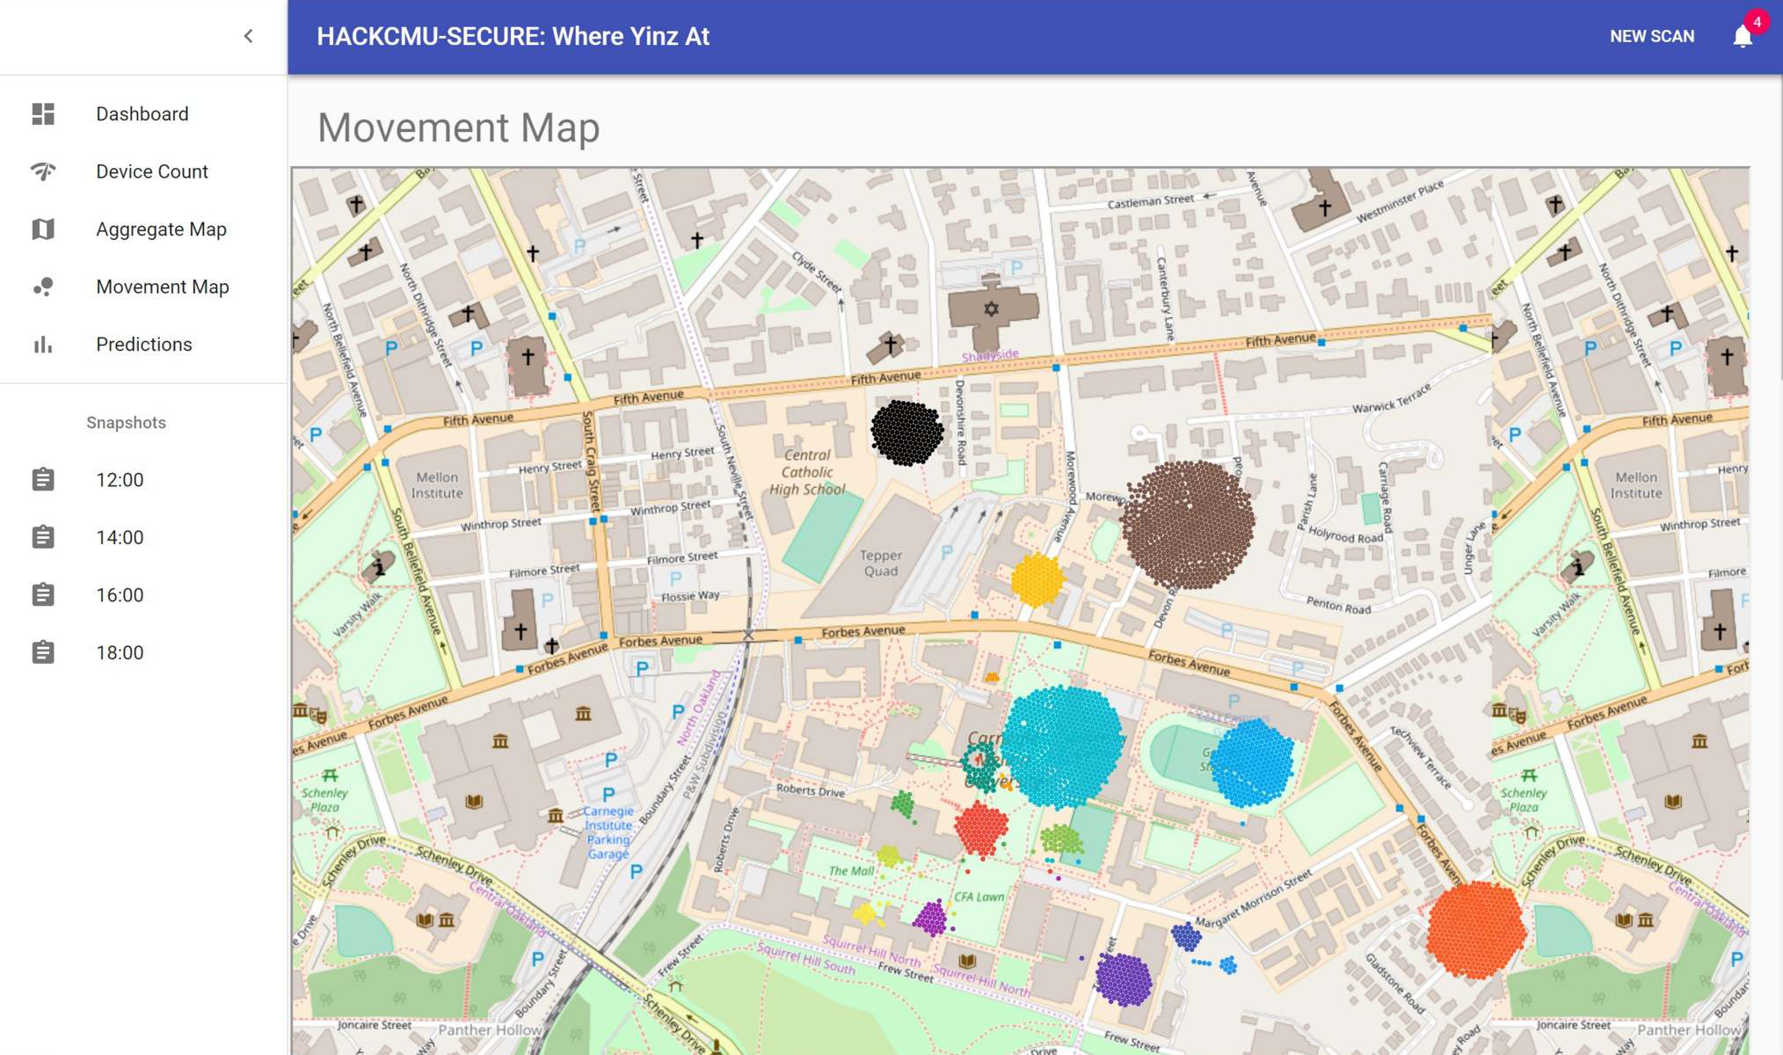The image size is (1783, 1055).
Task: Open the Dashboard menu item
Action: tap(142, 114)
